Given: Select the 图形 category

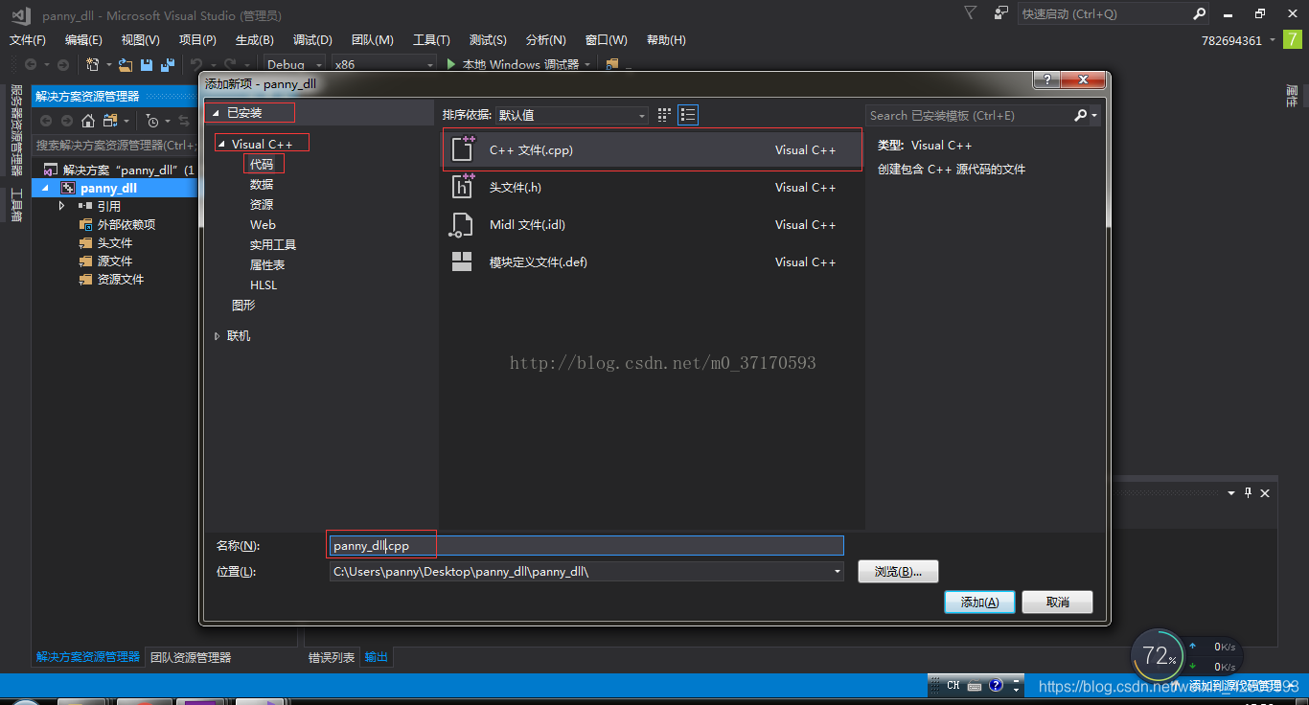Looking at the screenshot, I should pyautogui.click(x=243, y=306).
